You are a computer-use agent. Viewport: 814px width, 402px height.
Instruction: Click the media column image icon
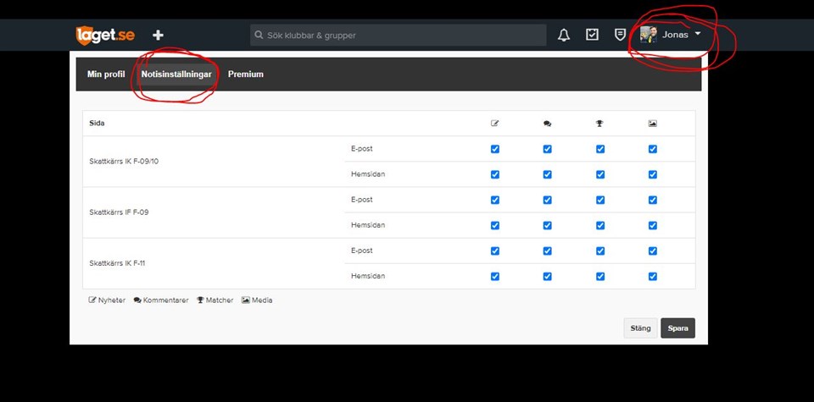click(652, 124)
